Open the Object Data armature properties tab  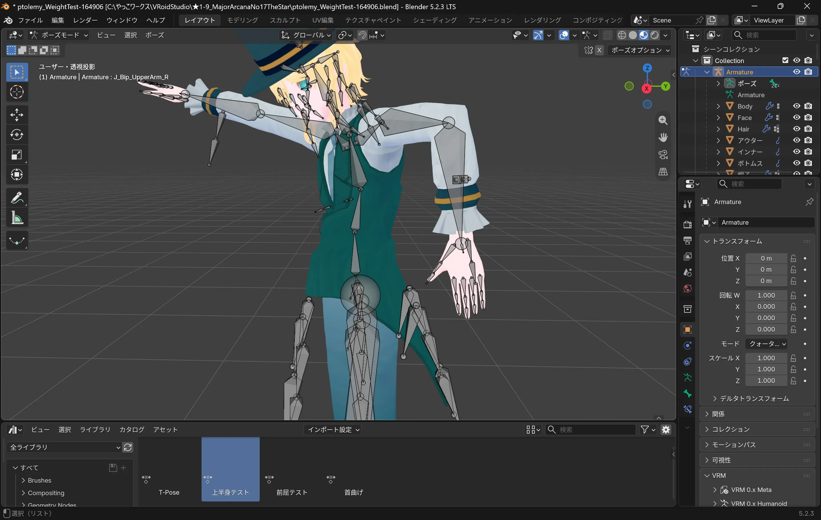(x=687, y=377)
